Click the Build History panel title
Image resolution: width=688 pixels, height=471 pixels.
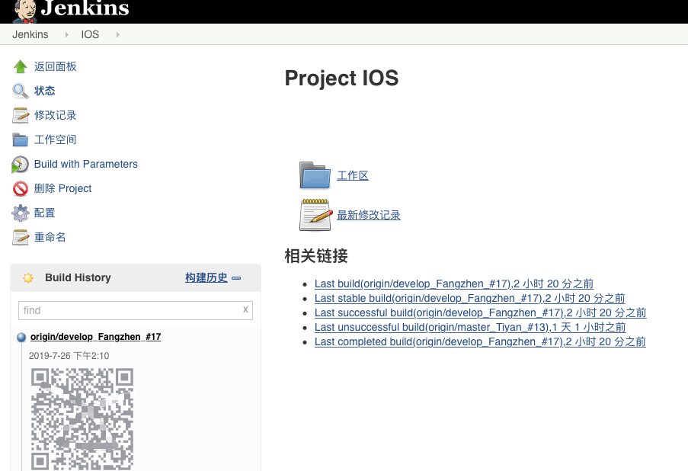(x=78, y=278)
